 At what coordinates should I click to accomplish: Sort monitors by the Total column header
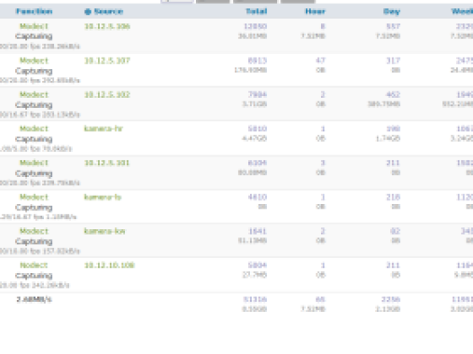coord(256,12)
